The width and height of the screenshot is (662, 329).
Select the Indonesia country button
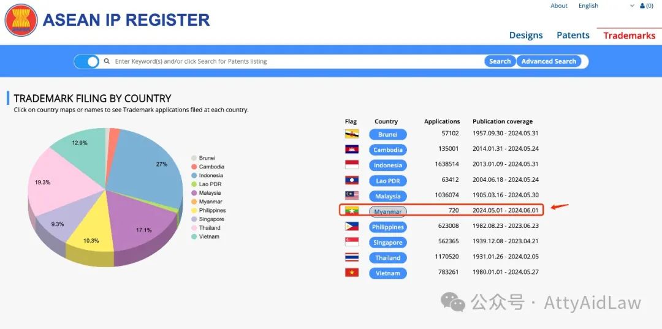pos(387,165)
